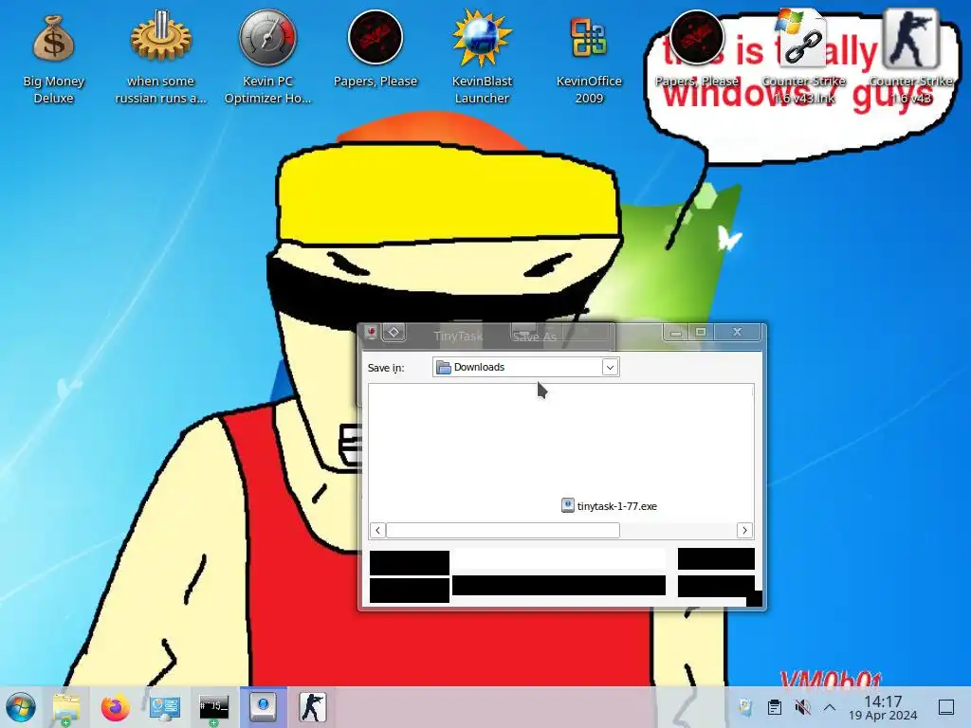Open file manager from taskbar folder icon
Viewport: 971px width, 728px height.
click(x=66, y=707)
